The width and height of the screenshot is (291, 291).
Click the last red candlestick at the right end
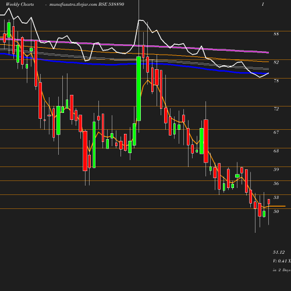pos(269,202)
